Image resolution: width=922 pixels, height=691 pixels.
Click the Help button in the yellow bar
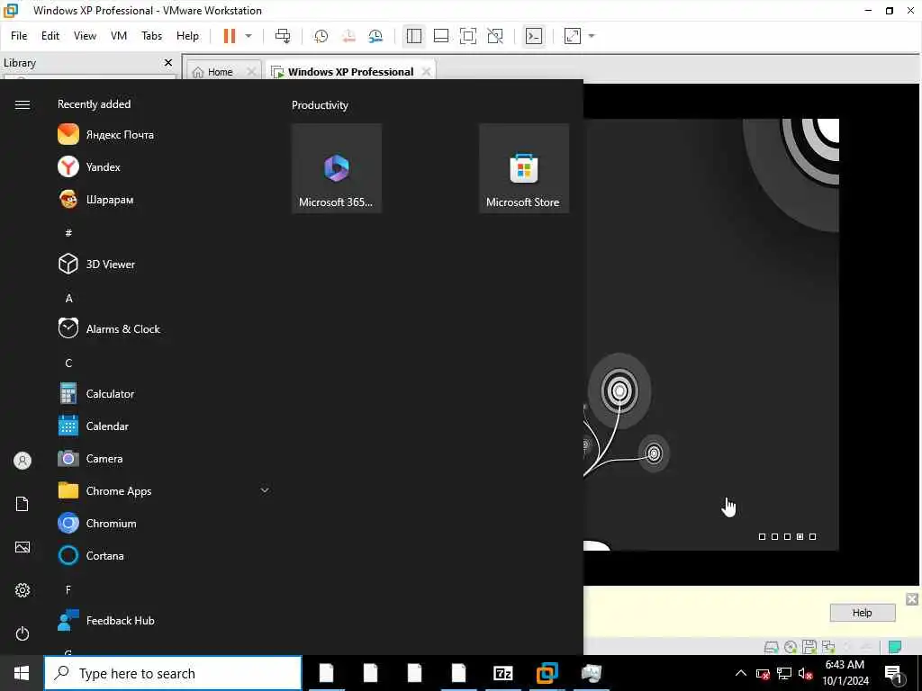[x=862, y=613]
